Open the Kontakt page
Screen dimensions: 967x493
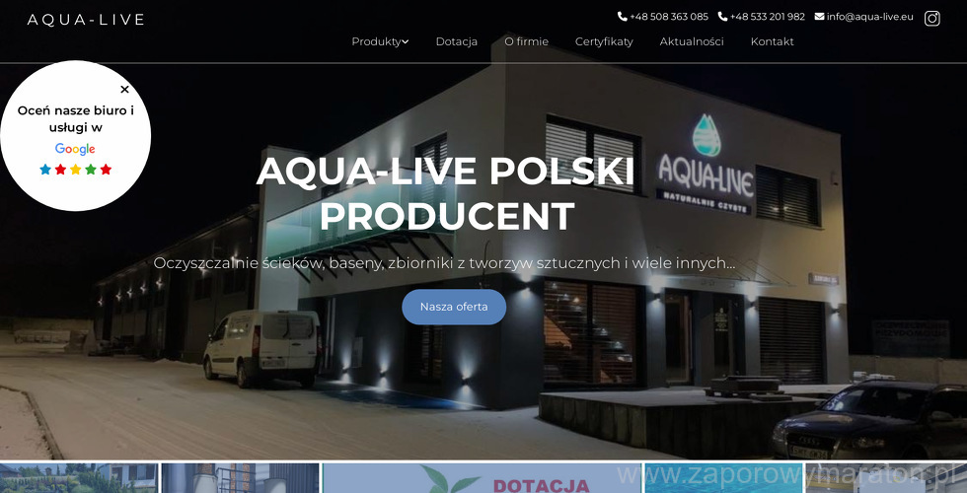(x=772, y=41)
